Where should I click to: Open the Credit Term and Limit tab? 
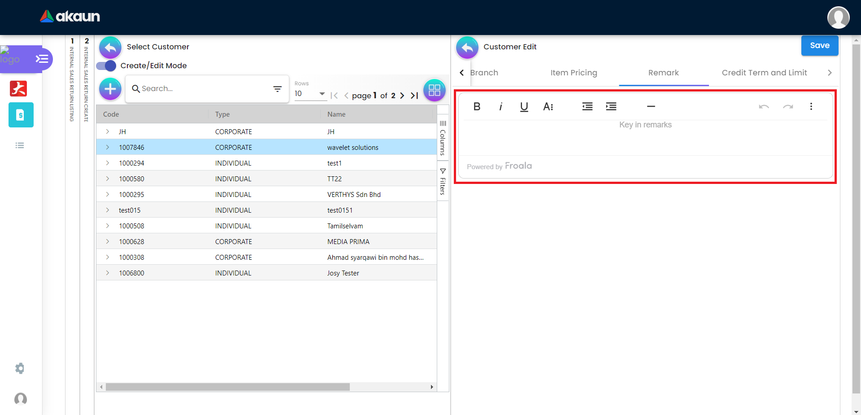click(x=764, y=73)
